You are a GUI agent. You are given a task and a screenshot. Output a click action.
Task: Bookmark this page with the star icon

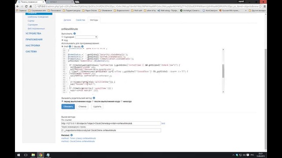click(x=260, y=6)
